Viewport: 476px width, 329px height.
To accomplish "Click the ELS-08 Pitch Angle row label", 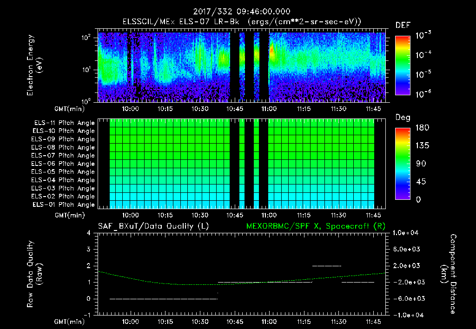I will click(63, 147).
